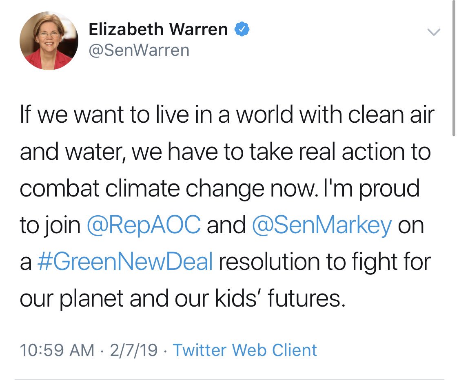Open the @SenMarkey mention
Viewport: 459px width, 380px height.
point(322,225)
